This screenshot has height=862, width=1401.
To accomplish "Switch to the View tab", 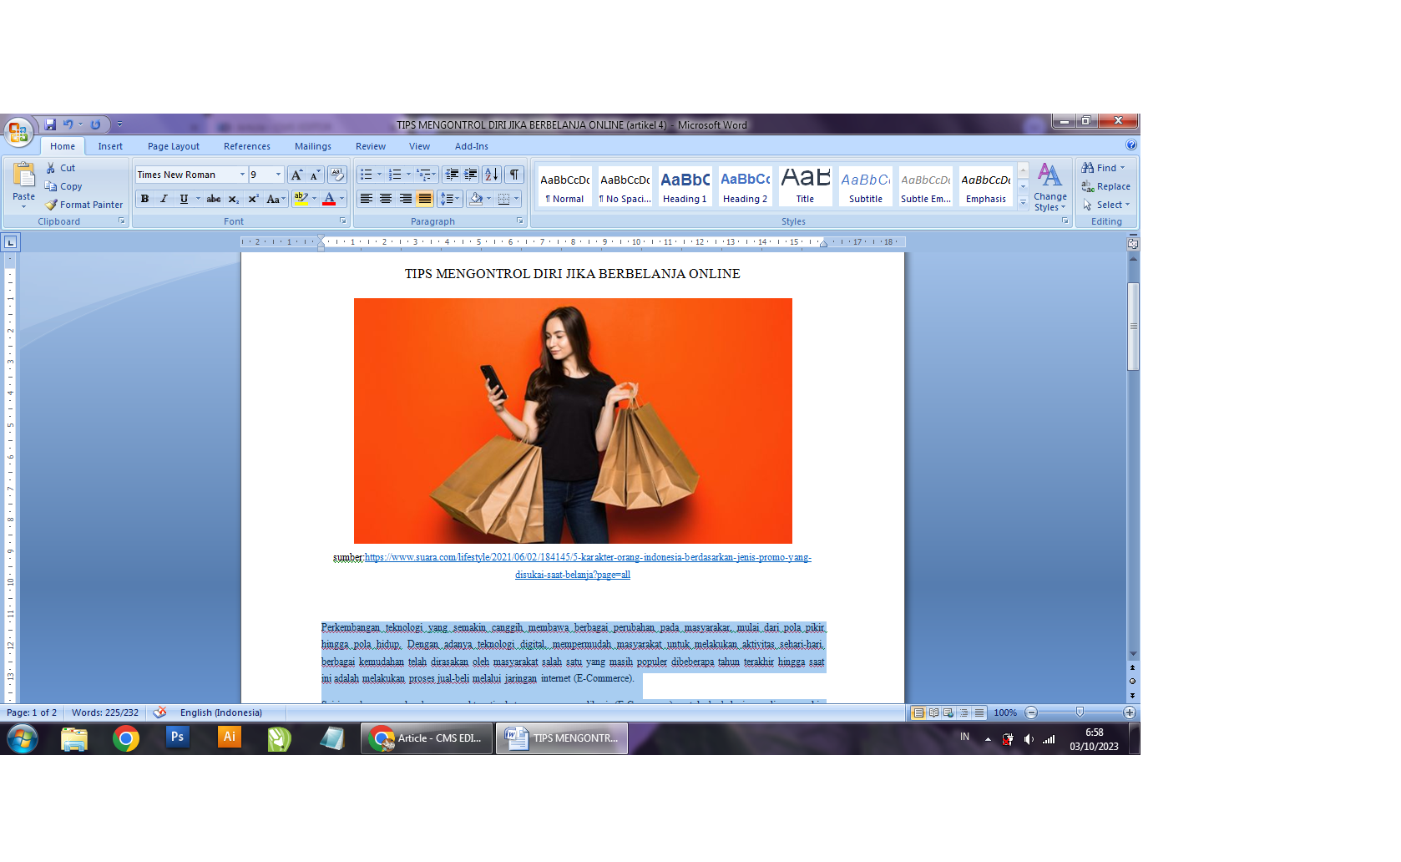I will pos(419,146).
